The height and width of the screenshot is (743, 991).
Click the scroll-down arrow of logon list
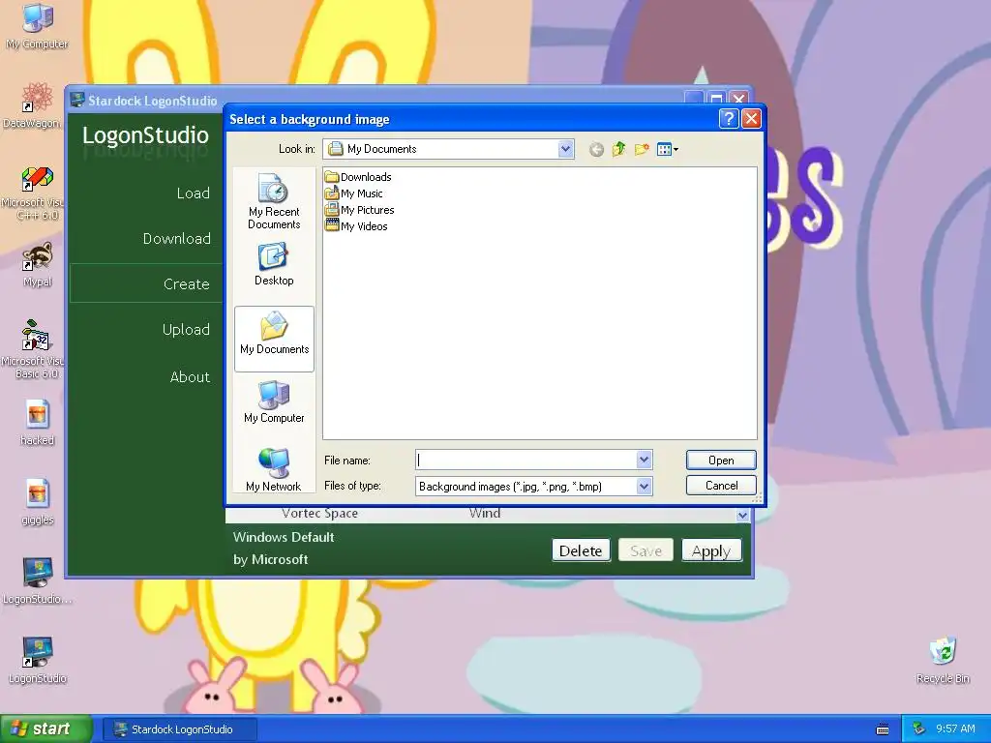(742, 516)
